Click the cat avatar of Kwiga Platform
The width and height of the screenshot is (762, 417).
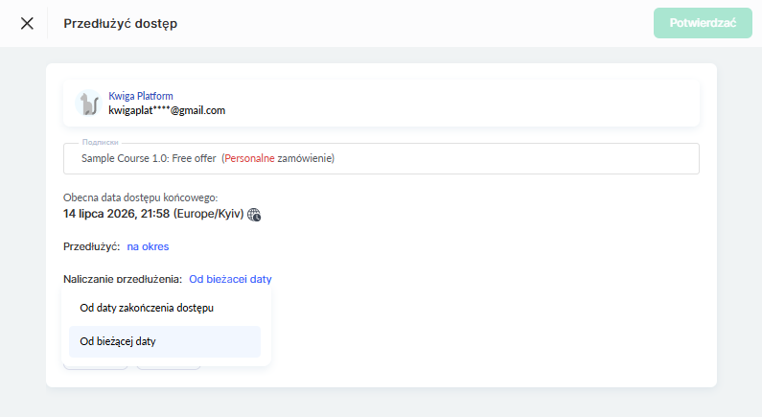(88, 103)
